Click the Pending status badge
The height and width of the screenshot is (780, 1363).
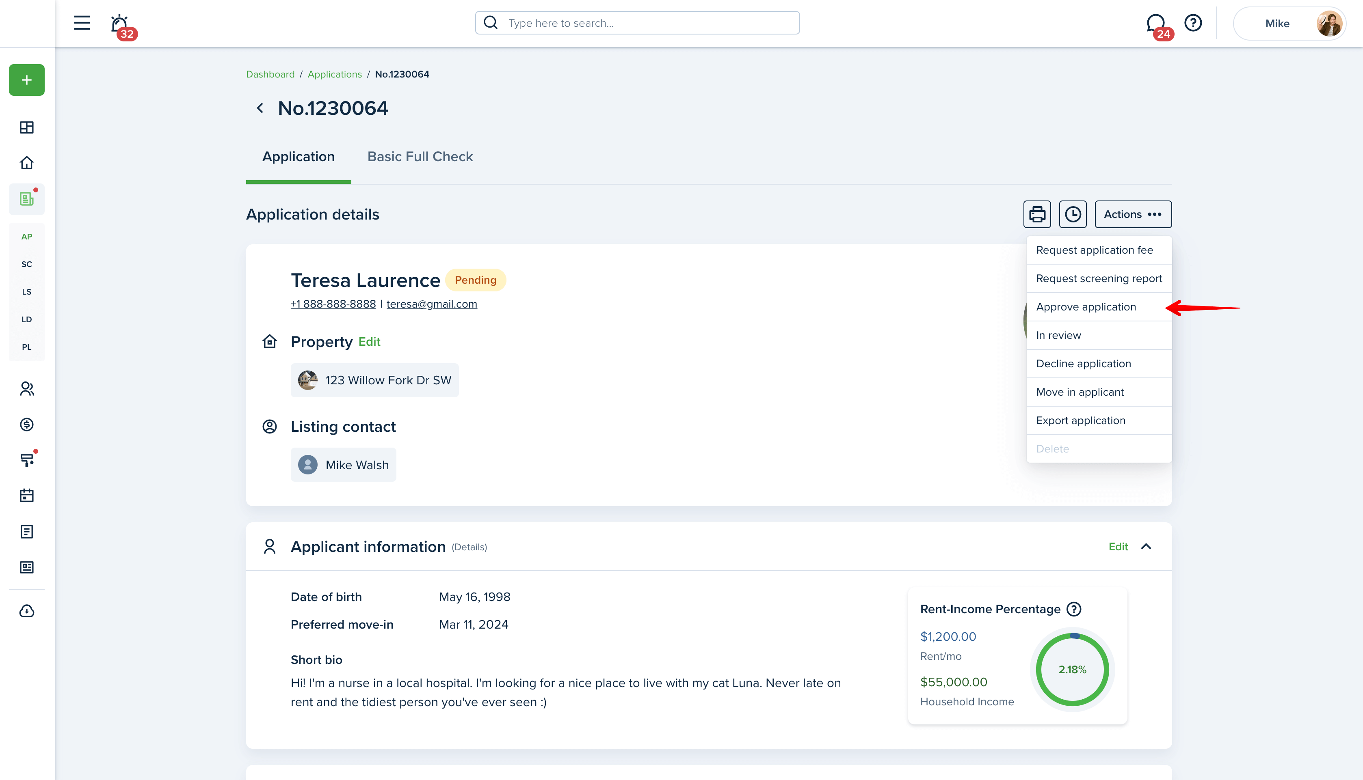(x=476, y=280)
